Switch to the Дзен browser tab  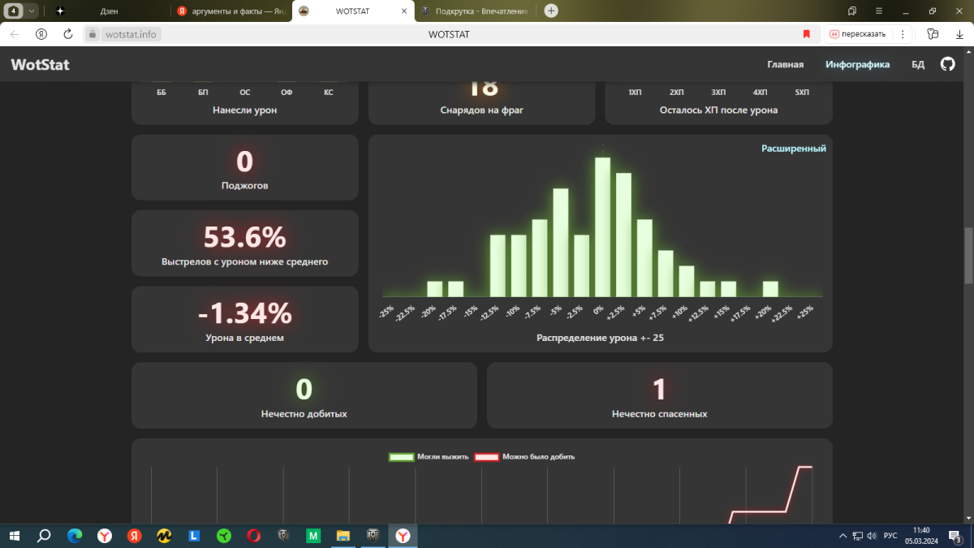[x=108, y=11]
